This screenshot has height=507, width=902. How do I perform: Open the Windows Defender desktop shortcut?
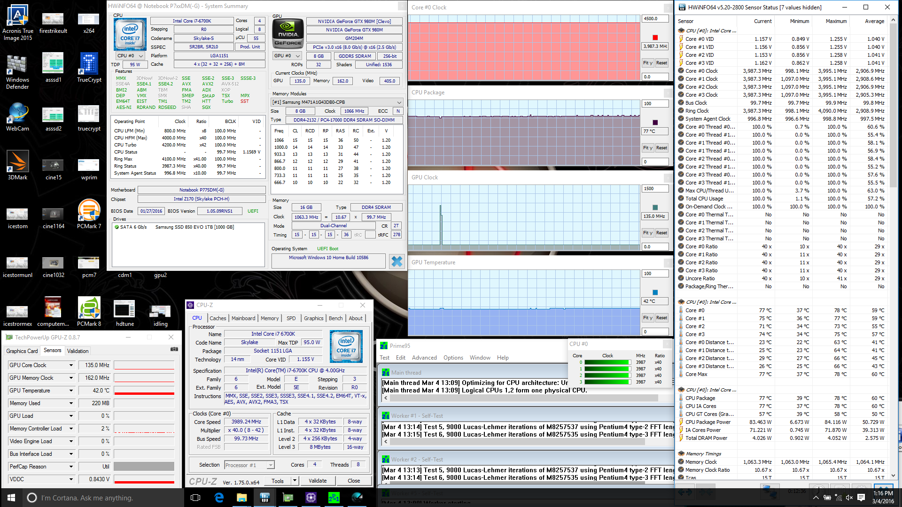(17, 72)
